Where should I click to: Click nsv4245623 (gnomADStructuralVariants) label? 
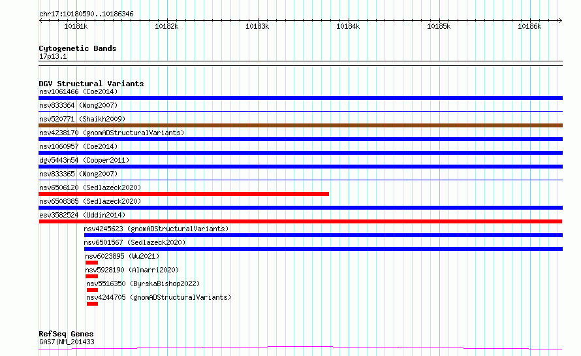coord(156,229)
